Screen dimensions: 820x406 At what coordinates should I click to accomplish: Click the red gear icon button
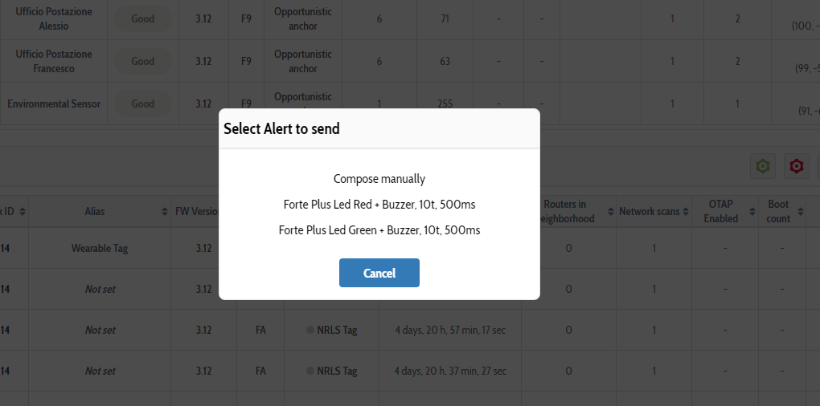[x=796, y=166]
